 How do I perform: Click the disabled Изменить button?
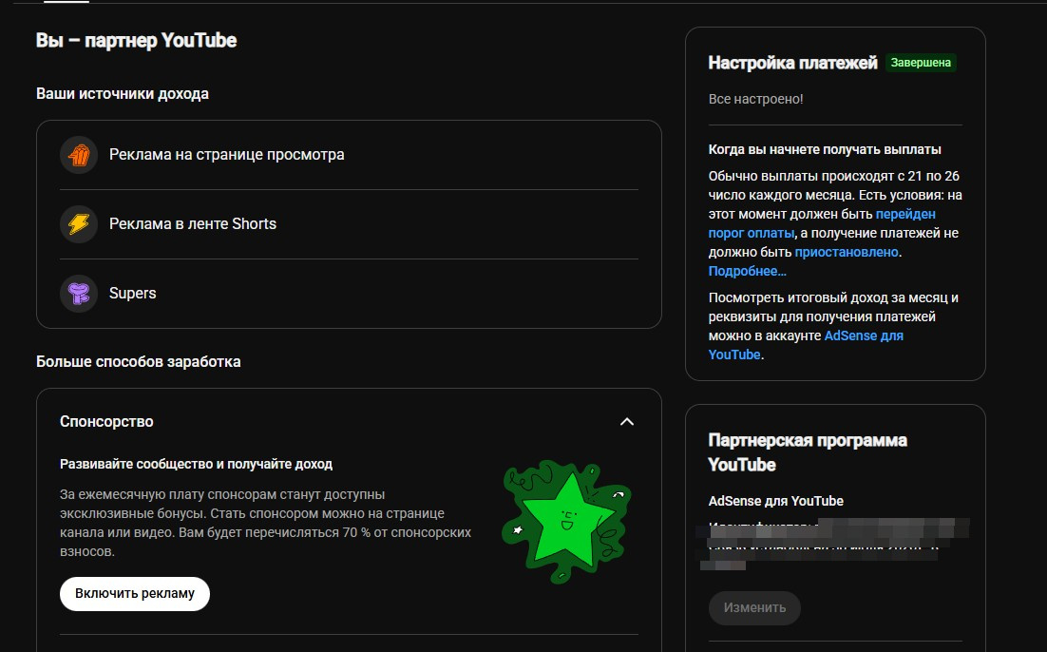click(754, 608)
